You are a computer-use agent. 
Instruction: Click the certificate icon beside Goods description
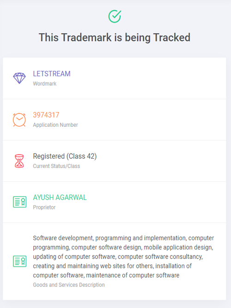pos(19,261)
